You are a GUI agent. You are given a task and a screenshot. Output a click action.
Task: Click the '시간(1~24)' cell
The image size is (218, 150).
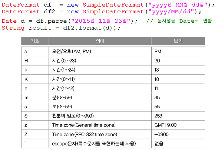(x=100, y=70)
